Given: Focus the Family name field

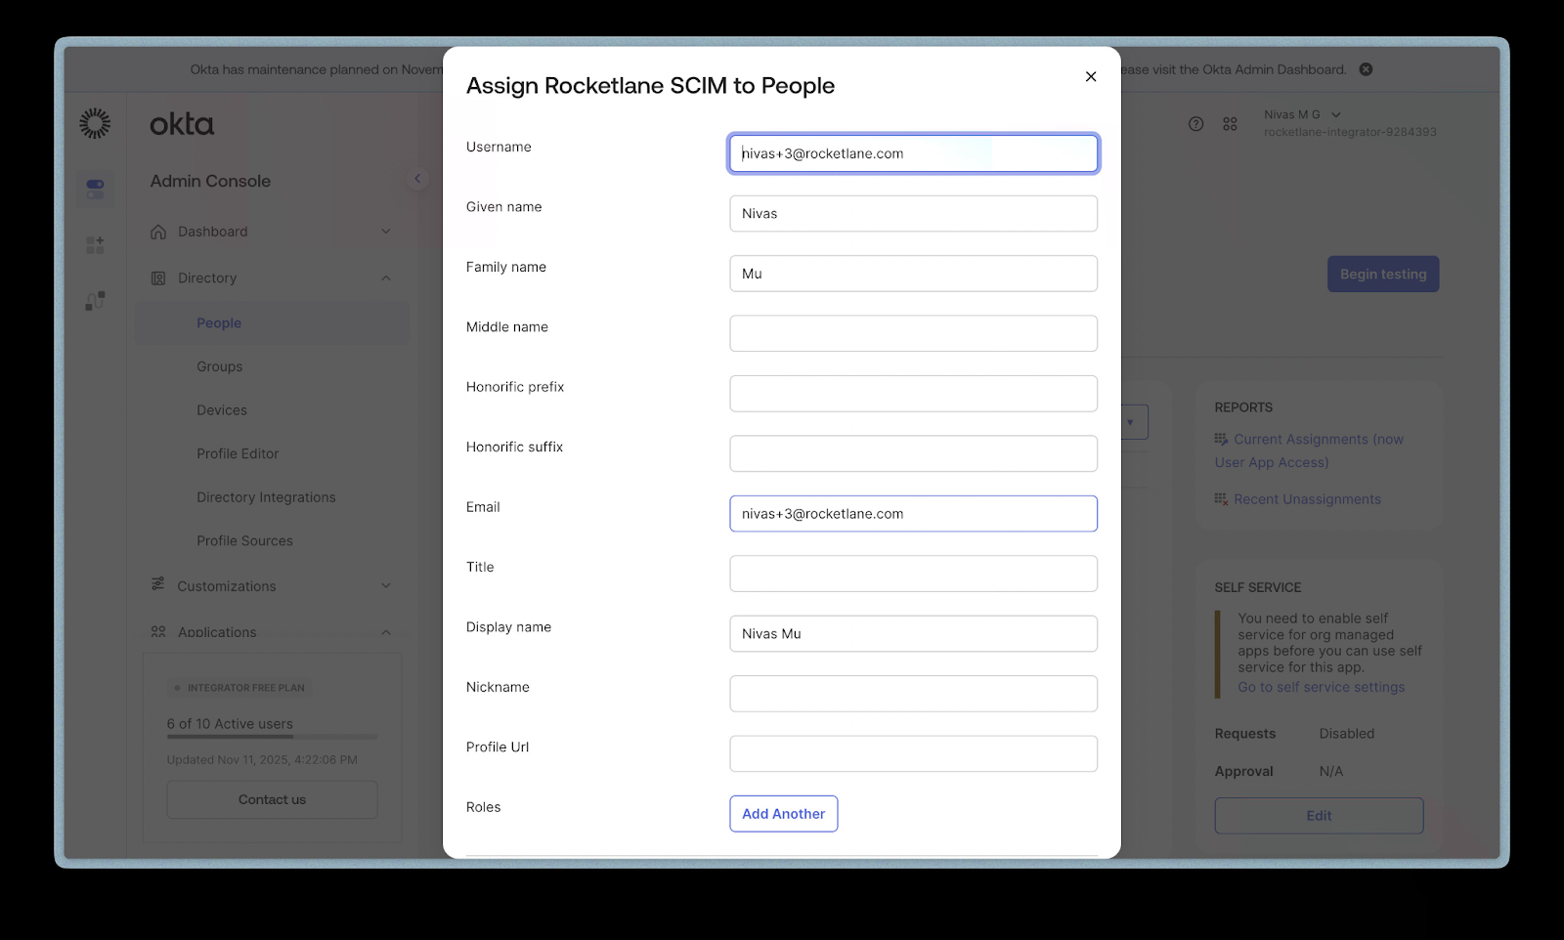Looking at the screenshot, I should coord(914,274).
